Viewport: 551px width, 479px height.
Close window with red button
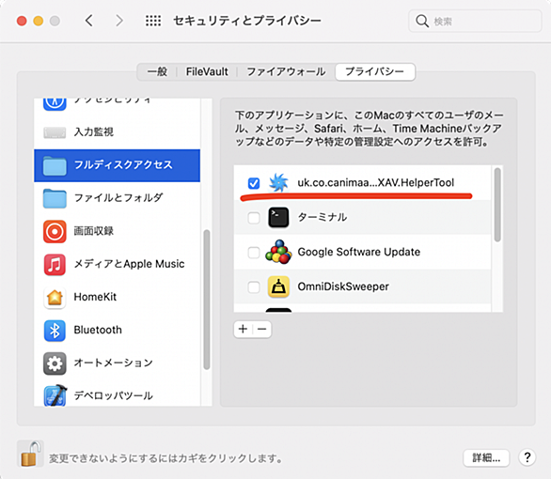pos(22,21)
